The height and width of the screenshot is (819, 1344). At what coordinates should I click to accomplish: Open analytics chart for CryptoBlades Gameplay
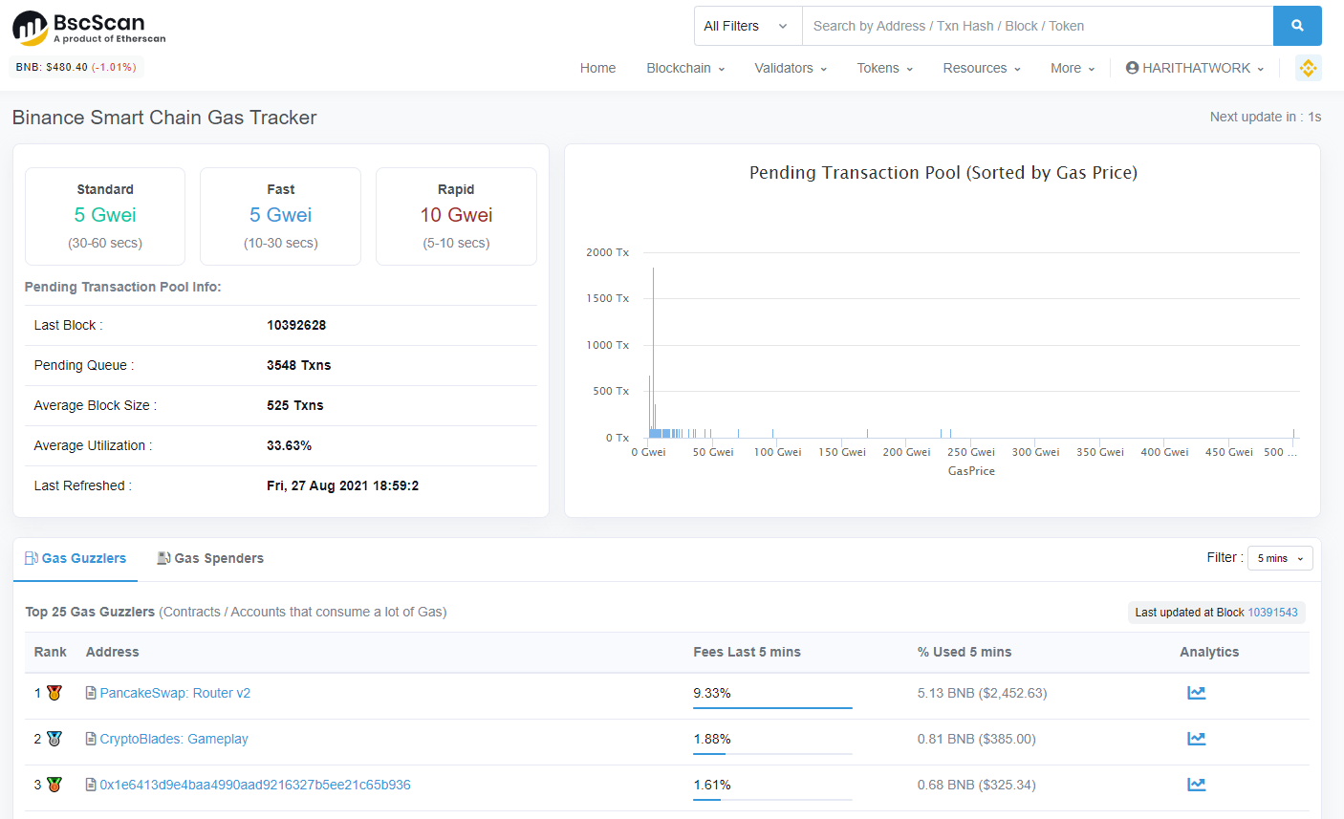pos(1196,739)
